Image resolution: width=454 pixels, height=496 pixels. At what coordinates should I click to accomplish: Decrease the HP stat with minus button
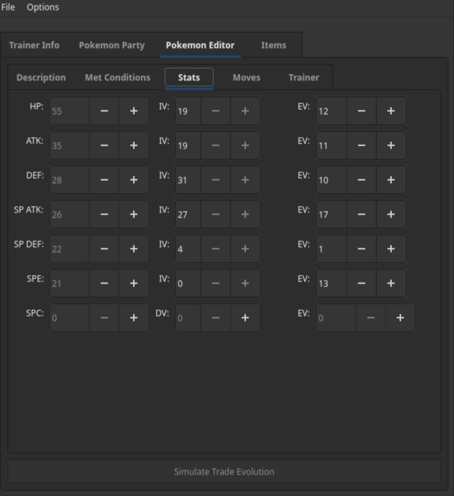click(104, 111)
